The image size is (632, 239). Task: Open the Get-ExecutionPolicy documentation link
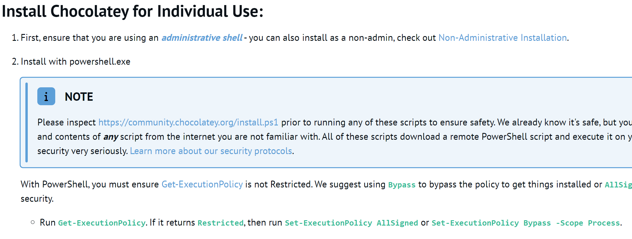tap(202, 184)
